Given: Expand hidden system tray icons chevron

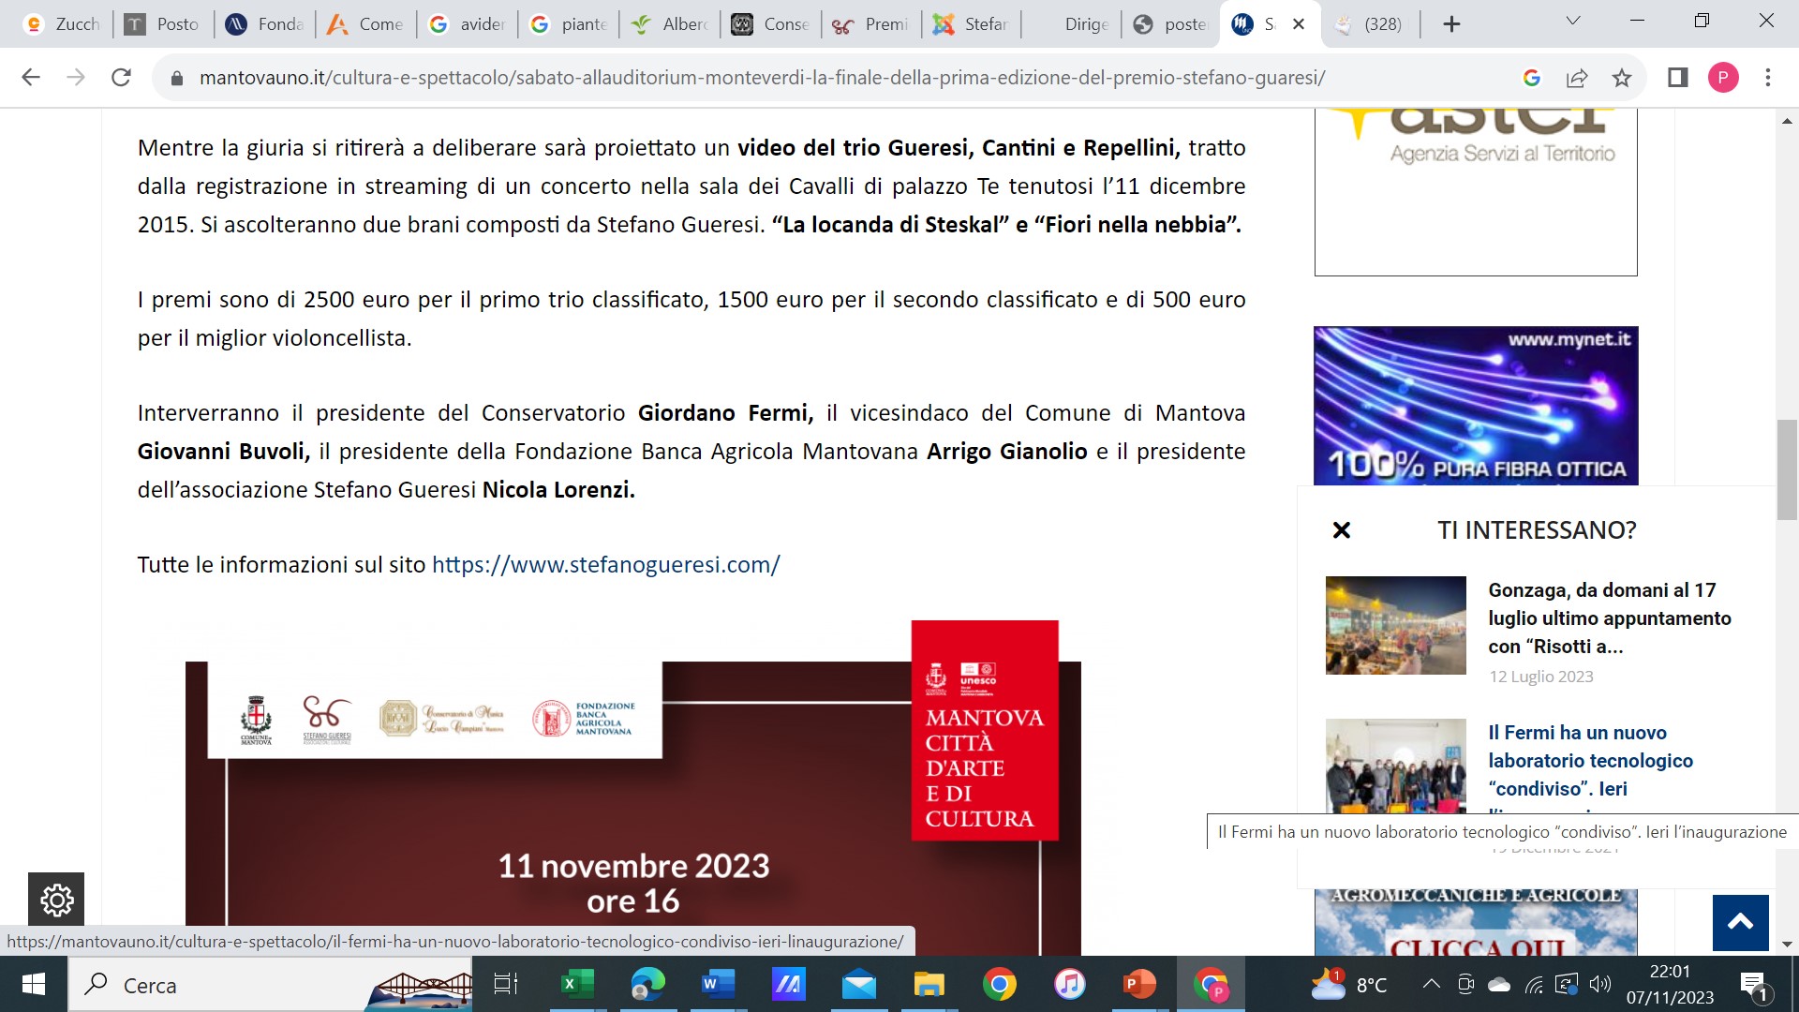Looking at the screenshot, I should click(1431, 984).
